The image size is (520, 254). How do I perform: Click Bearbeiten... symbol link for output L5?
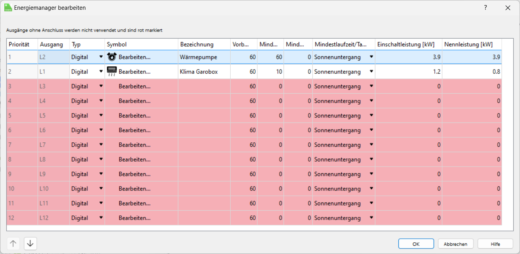coord(134,115)
